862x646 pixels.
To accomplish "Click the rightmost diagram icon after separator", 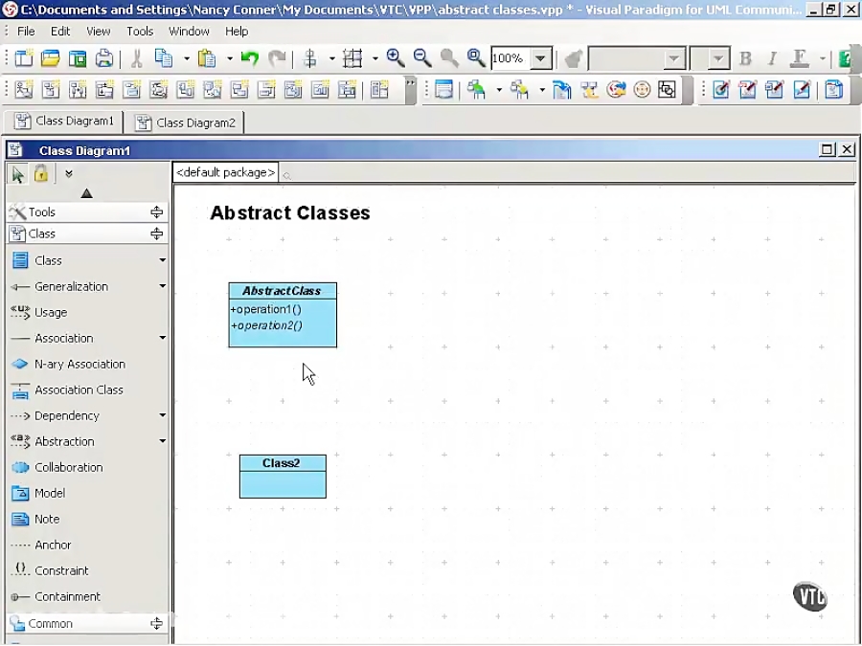I will (x=379, y=90).
